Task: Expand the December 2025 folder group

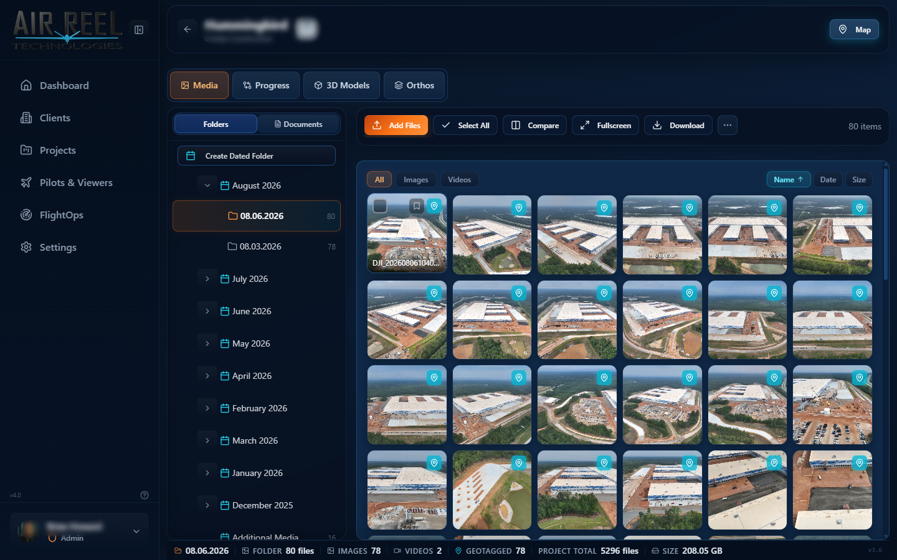Action: tap(207, 505)
